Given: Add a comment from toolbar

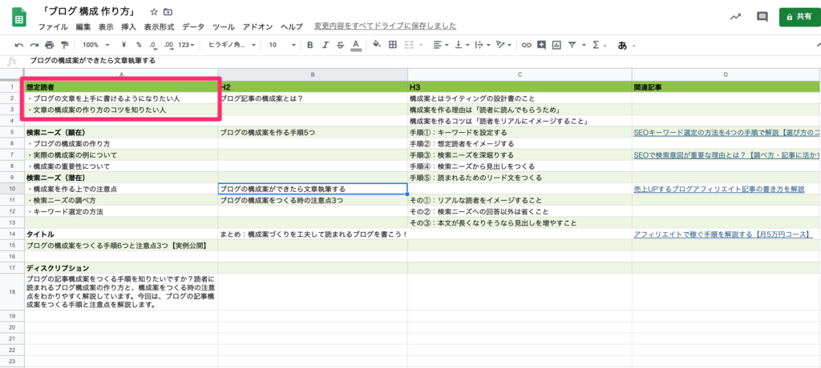Looking at the screenshot, I should [x=541, y=45].
